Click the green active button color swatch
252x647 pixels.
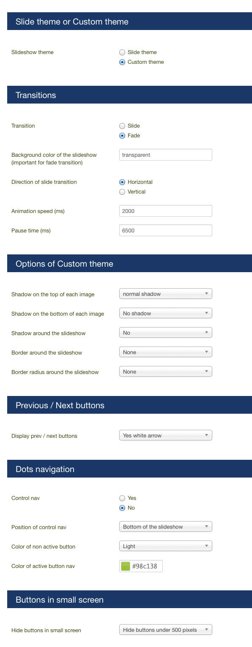[x=126, y=566]
